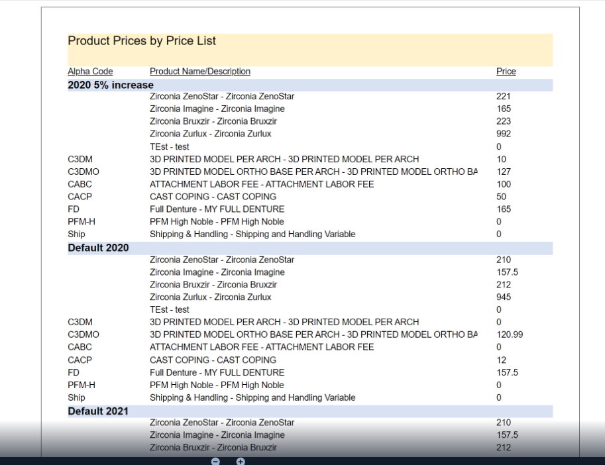Viewport: 605px width, 465px height.
Task: Click C3DM code in 2020 5% increase group
Action: 80,159
